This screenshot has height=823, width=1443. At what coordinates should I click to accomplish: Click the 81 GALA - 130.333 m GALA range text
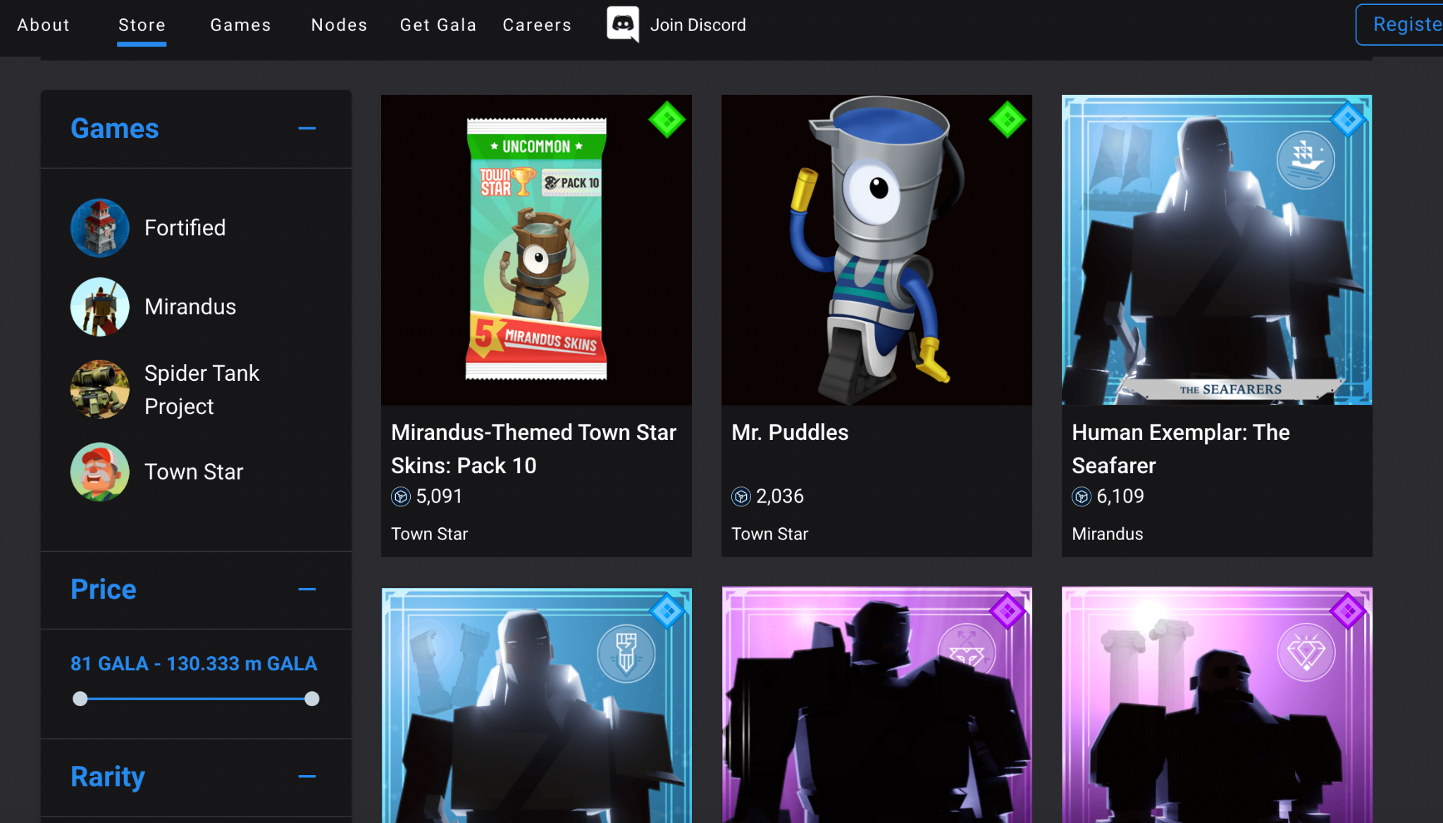point(194,663)
